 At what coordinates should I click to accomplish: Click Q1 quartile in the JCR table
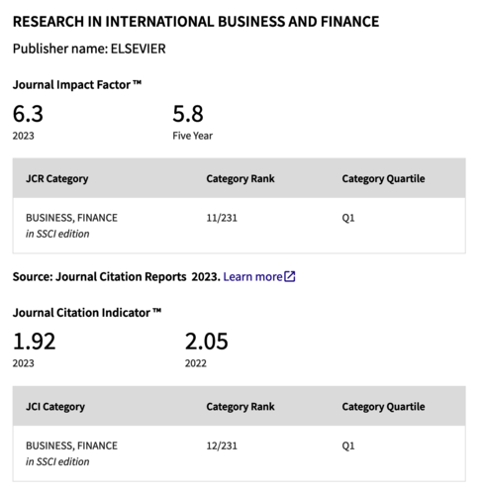click(348, 218)
